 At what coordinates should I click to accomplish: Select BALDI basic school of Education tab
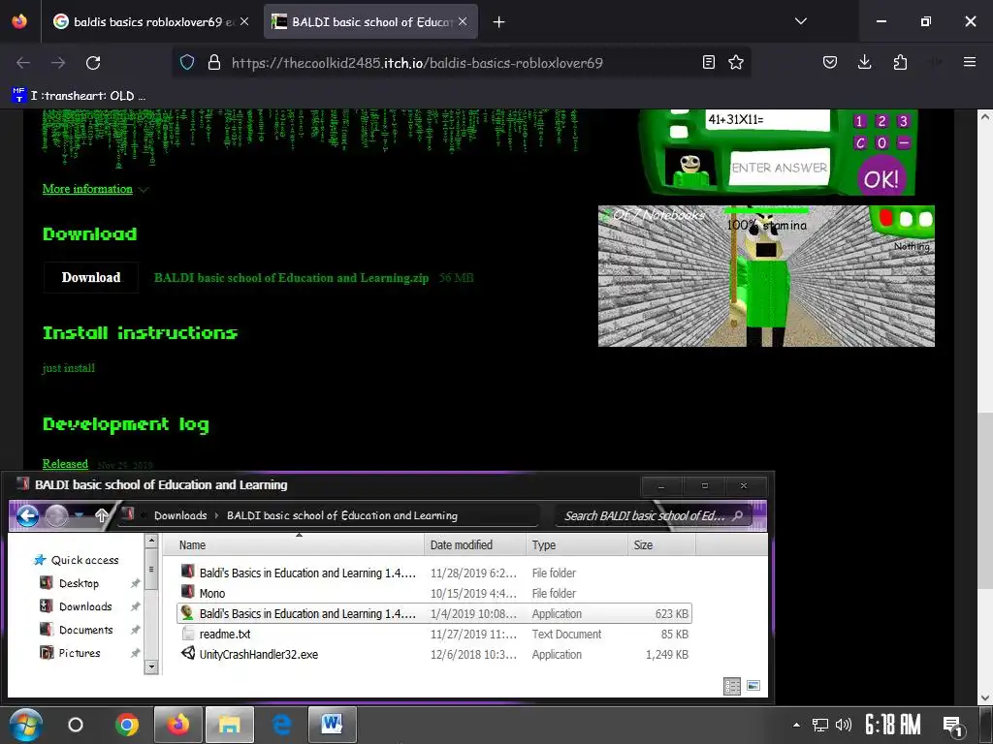(370, 22)
